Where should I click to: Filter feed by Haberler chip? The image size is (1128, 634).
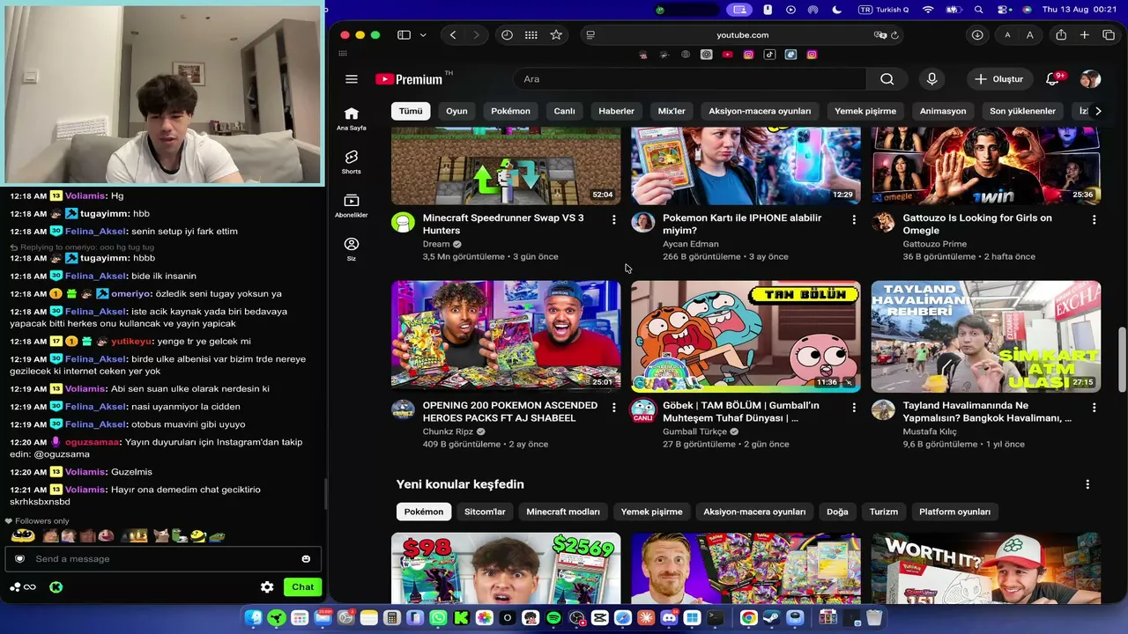pyautogui.click(x=616, y=111)
